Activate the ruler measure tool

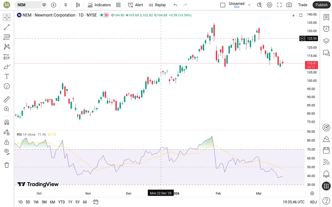(7, 99)
